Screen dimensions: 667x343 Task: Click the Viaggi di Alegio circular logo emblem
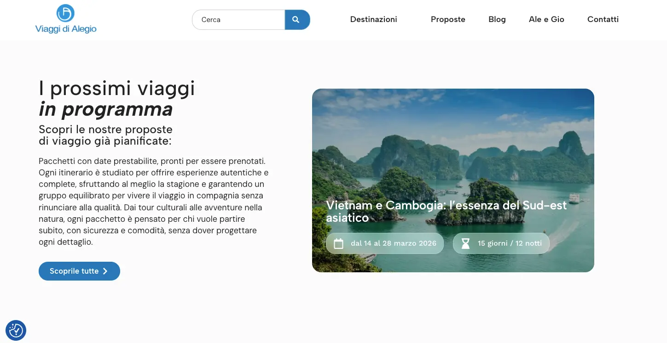pos(65,13)
